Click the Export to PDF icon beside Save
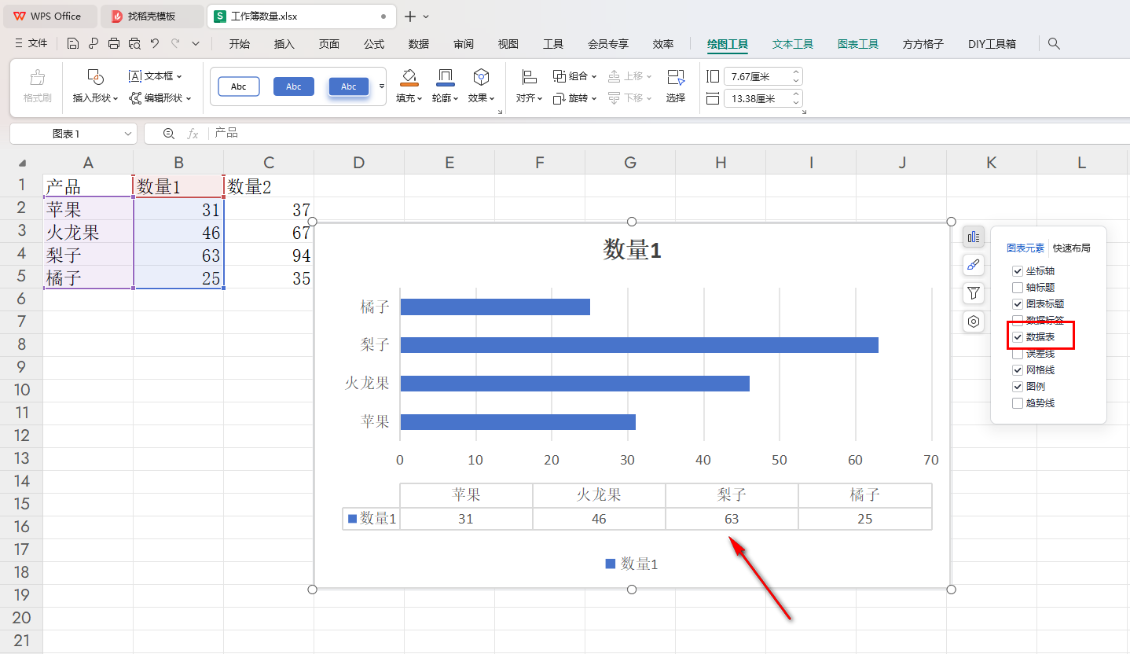1130x654 pixels. [x=94, y=43]
